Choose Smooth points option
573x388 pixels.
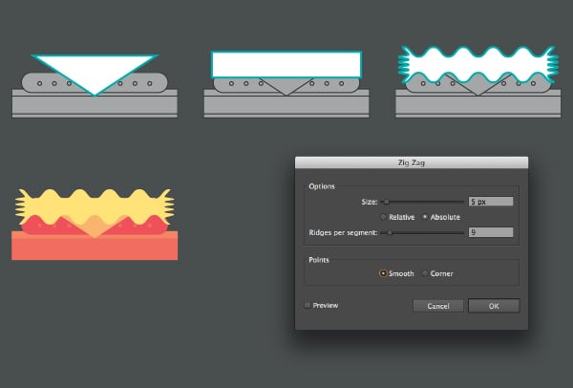[384, 273]
